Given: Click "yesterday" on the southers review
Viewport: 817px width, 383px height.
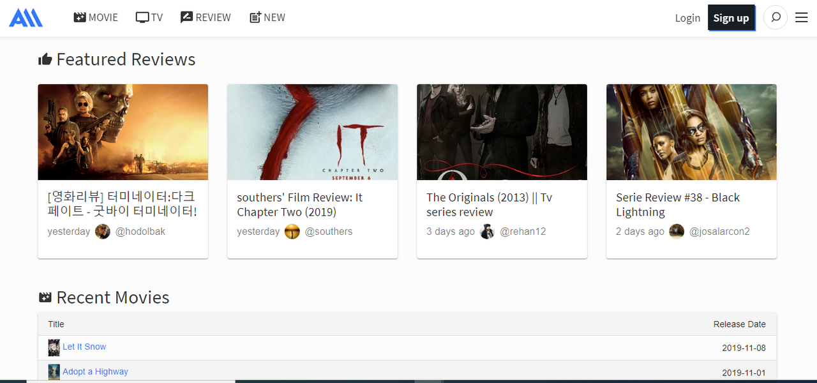Looking at the screenshot, I should pyautogui.click(x=259, y=231).
